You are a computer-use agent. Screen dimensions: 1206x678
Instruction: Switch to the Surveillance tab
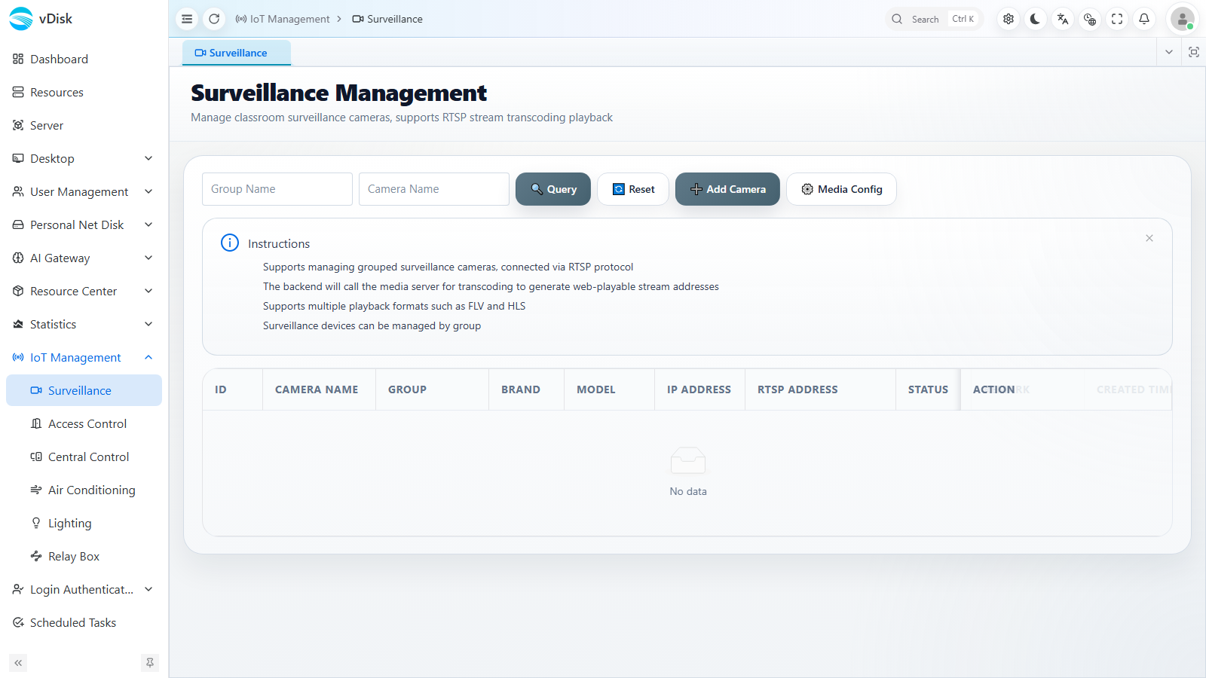coord(237,53)
